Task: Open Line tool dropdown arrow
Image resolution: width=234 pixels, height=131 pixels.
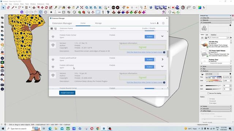Action: click(16, 7)
